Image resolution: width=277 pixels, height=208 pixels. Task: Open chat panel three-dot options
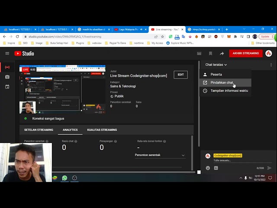pos(271,65)
